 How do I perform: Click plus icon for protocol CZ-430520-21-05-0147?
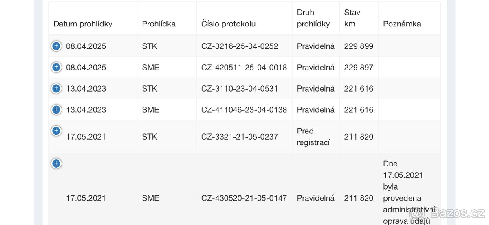click(x=56, y=164)
